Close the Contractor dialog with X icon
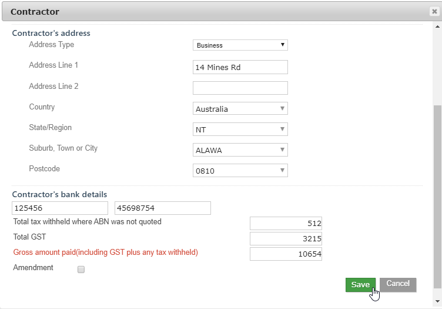Viewport: 442px width, 309px height. pyautogui.click(x=434, y=11)
